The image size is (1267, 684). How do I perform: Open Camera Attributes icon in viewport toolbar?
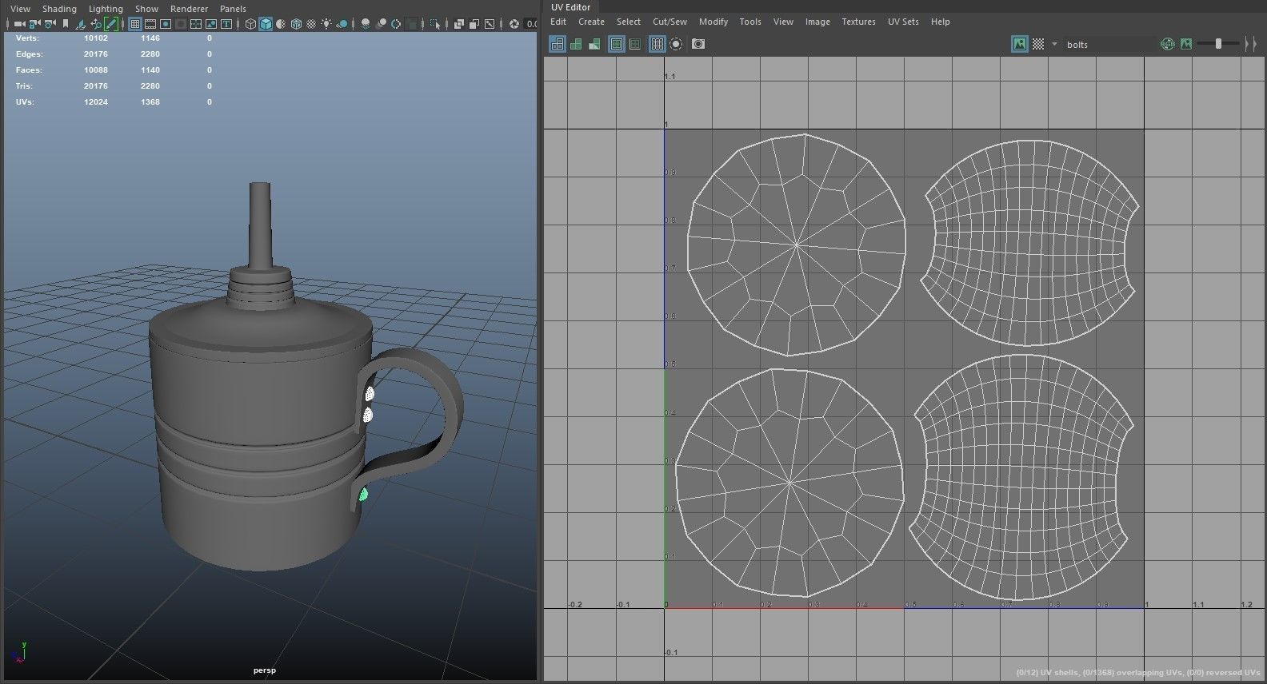50,24
